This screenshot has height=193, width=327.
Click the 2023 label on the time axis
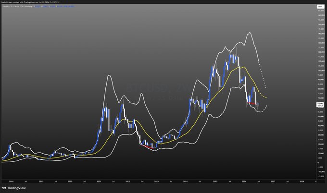156,181
